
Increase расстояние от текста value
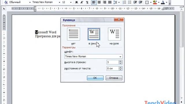(120, 67)
